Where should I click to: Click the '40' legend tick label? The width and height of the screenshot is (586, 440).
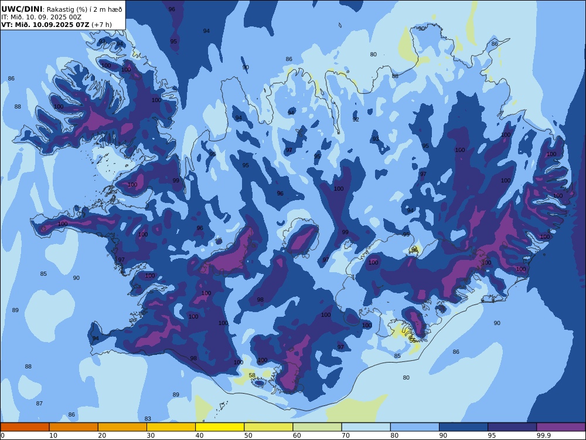coord(200,435)
